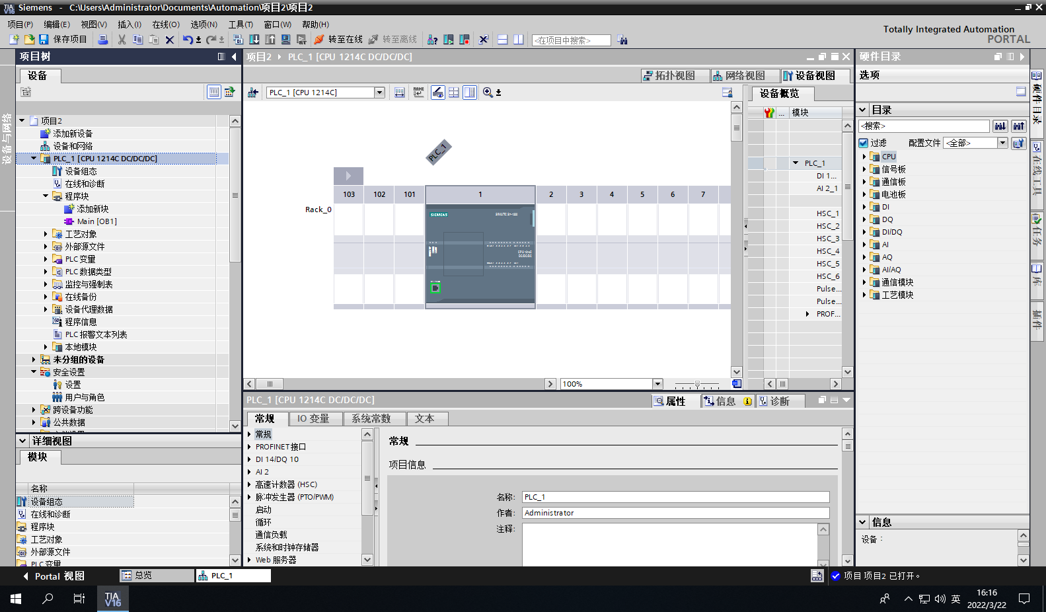Viewport: 1046px width, 612px height.
Task: Click the Upload from device icon
Action: coord(270,40)
